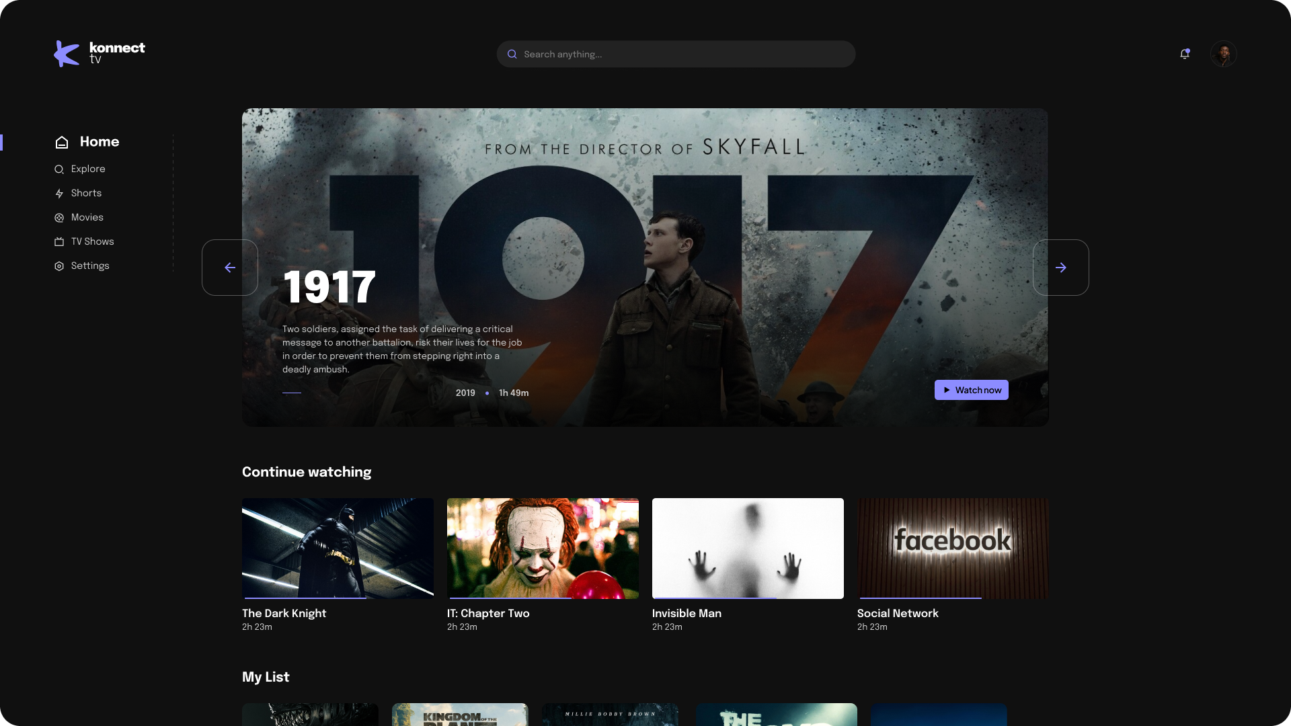Open the Settings gear icon
Screen dimensions: 1291x726
(x=59, y=266)
